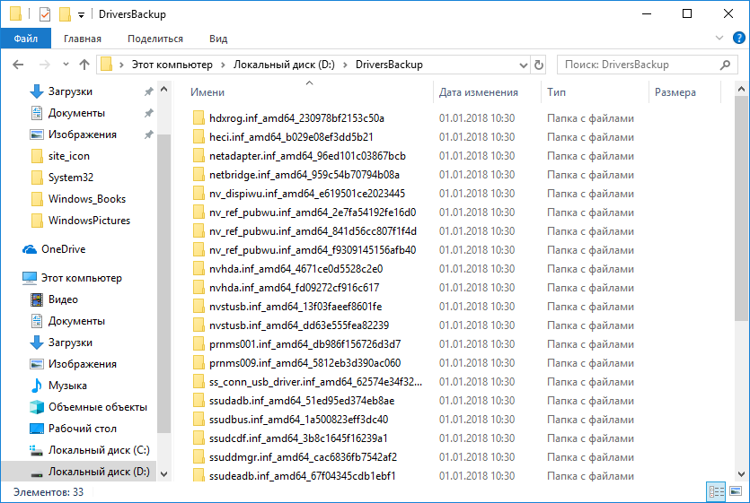Expand the address bar history dropdown

(524, 65)
